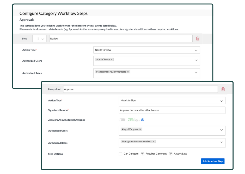Remove Admin Tereza from Authorized Users
Screen dimensions: 245x174
pyautogui.click(x=112, y=59)
